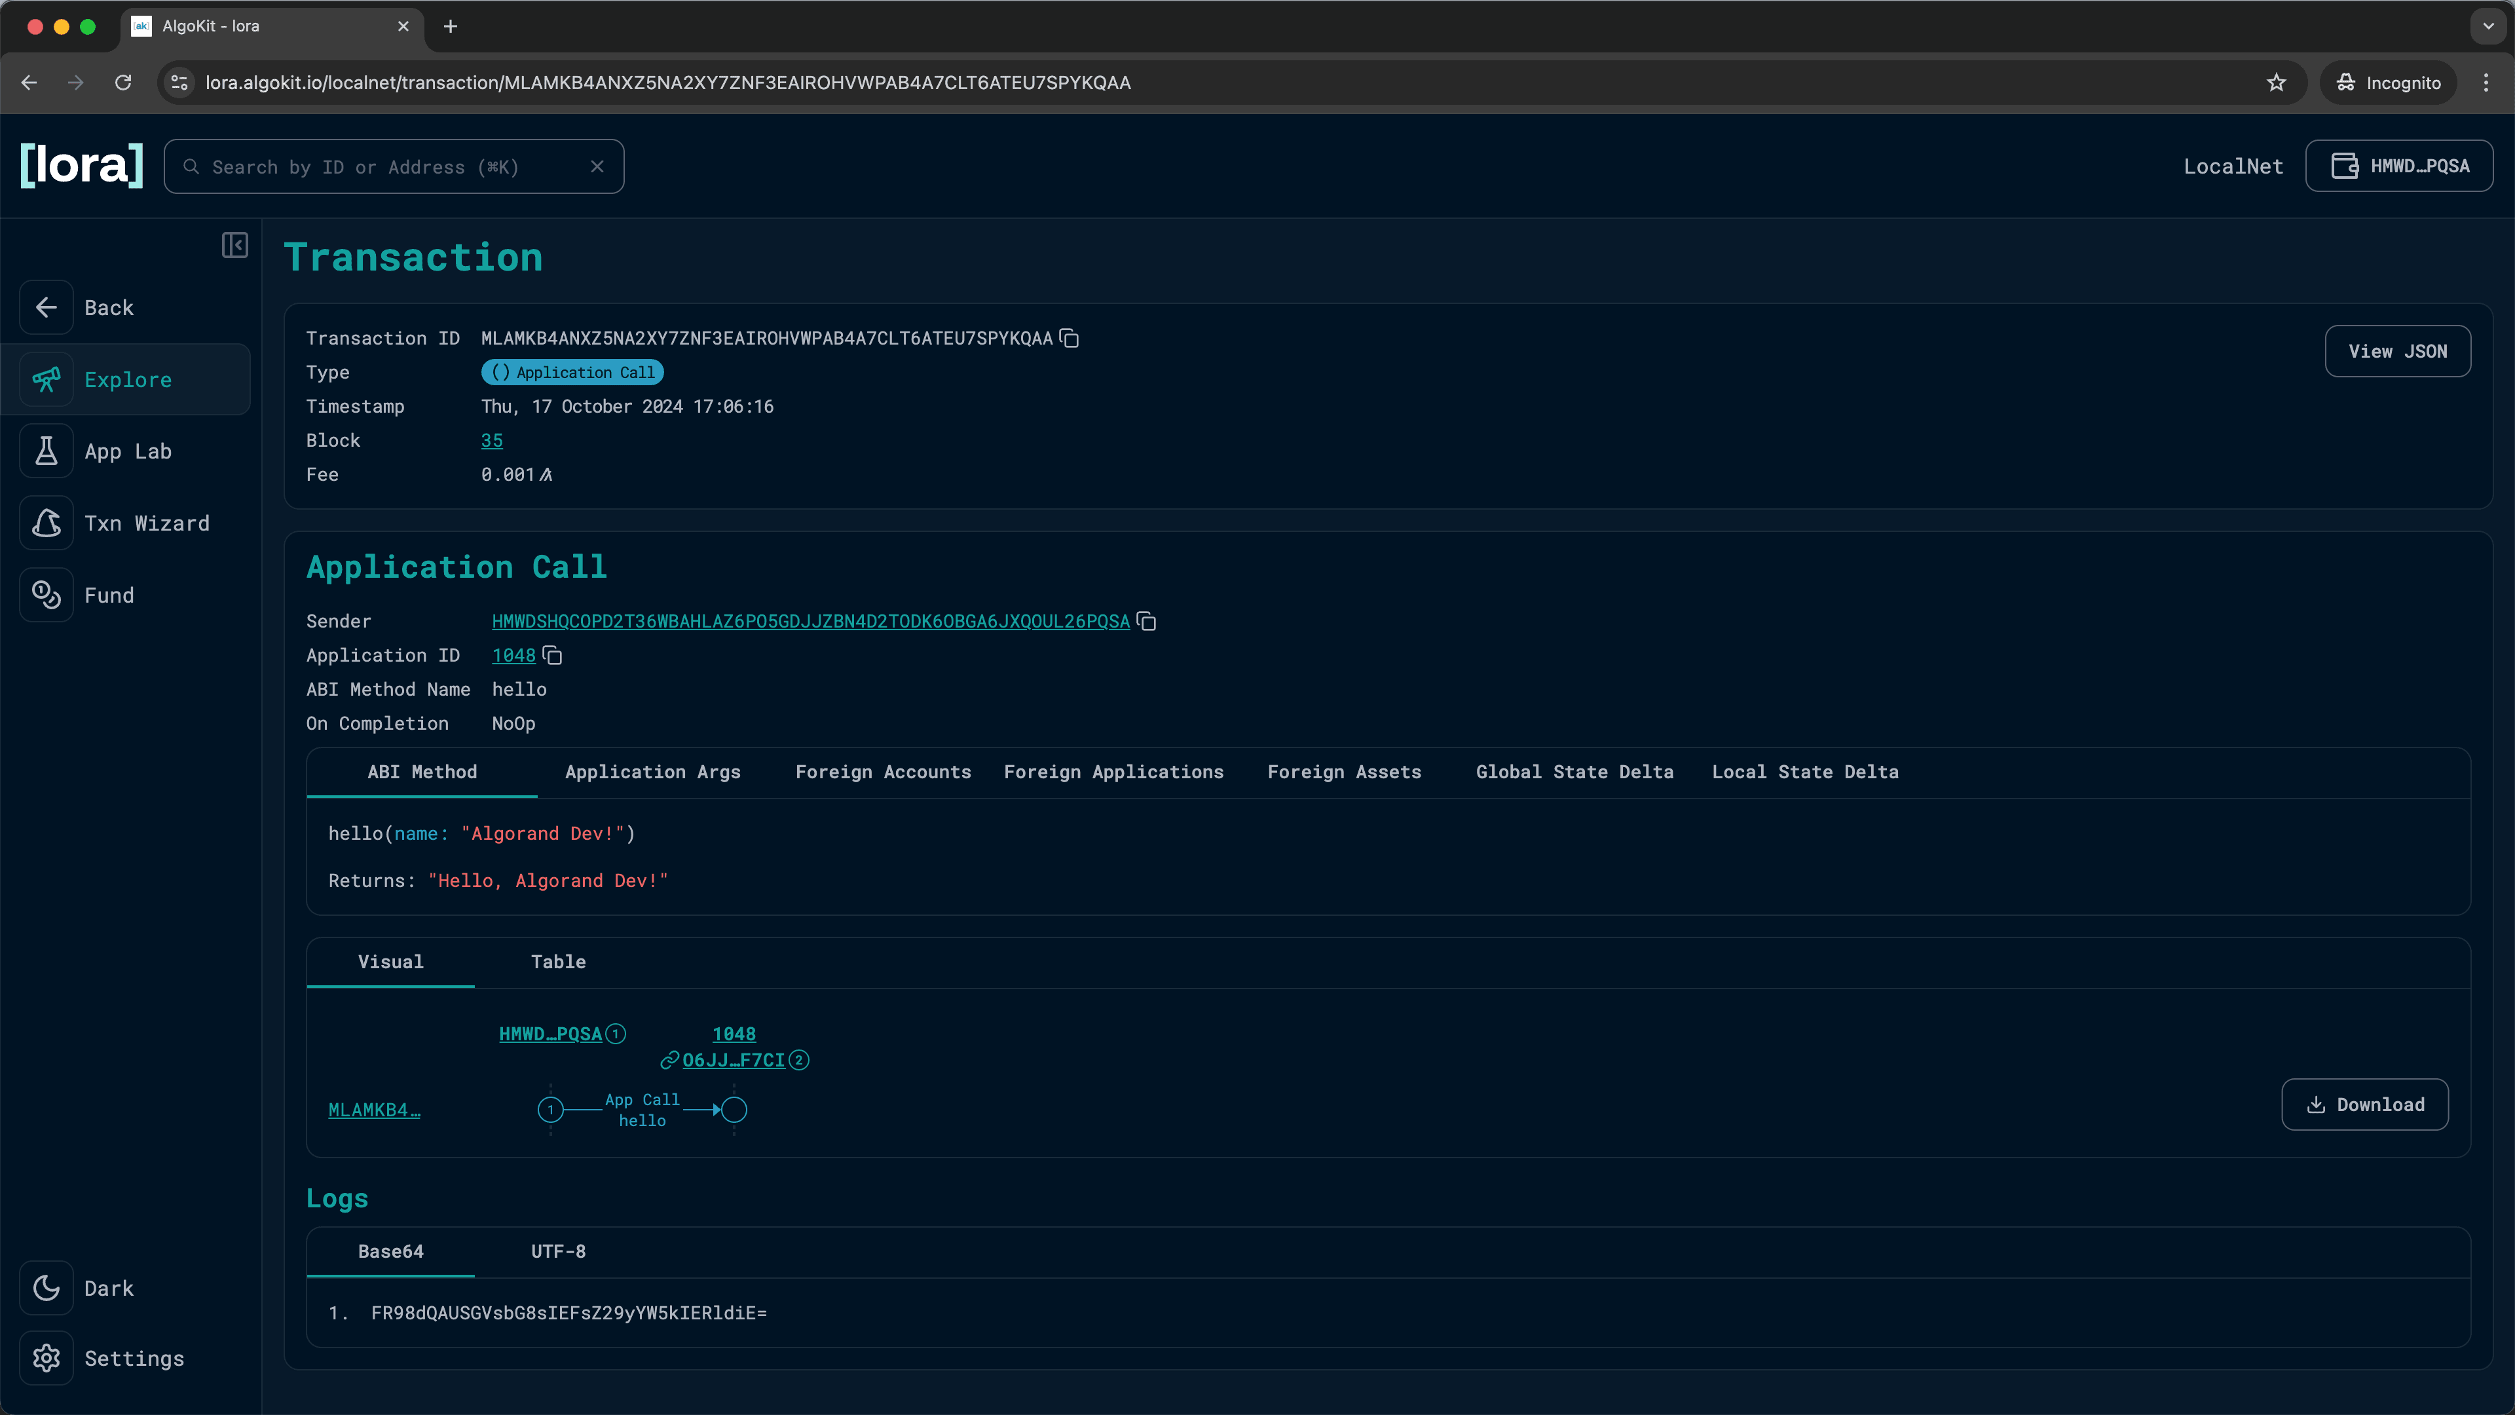This screenshot has width=2515, height=1415.
Task: Bookmark the page with the star icon
Action: click(2276, 82)
